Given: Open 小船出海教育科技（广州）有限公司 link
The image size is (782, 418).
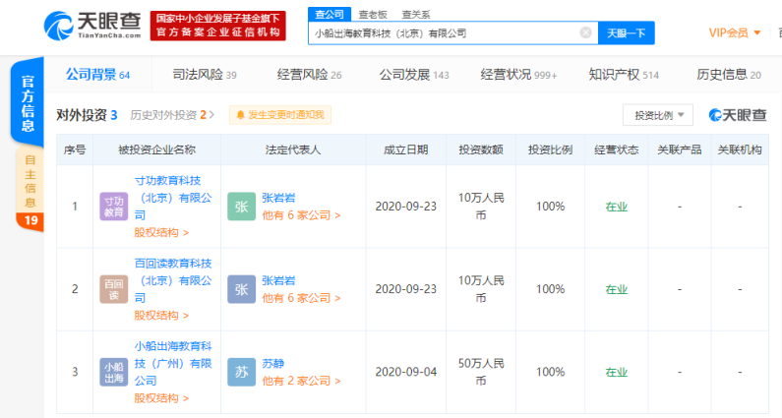Looking at the screenshot, I should (x=172, y=362).
